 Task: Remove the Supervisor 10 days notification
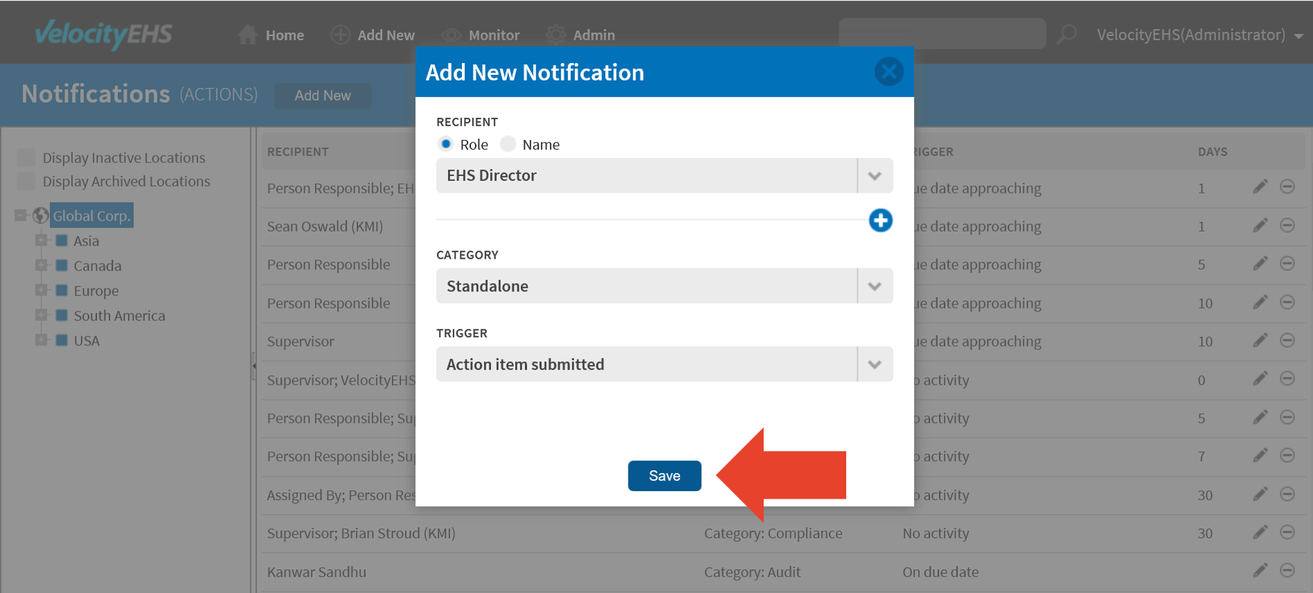(1287, 341)
